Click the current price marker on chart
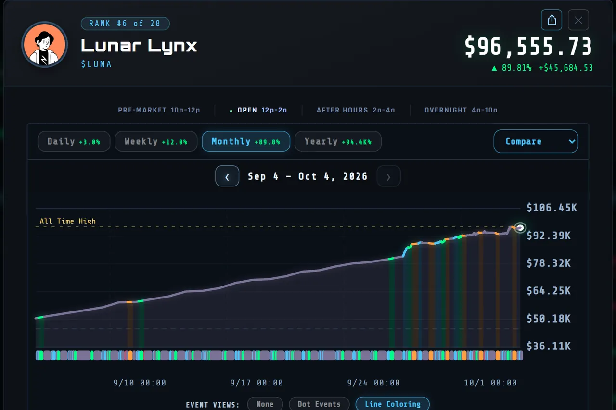This screenshot has width=616, height=410. 519,228
